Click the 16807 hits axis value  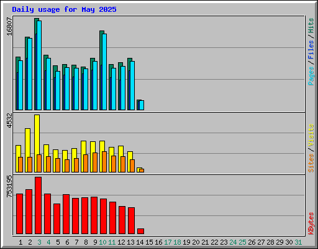pos(9,26)
